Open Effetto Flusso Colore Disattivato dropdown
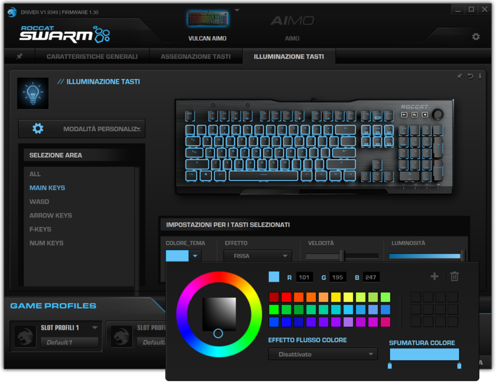This screenshot has height=387, width=496. (x=323, y=354)
